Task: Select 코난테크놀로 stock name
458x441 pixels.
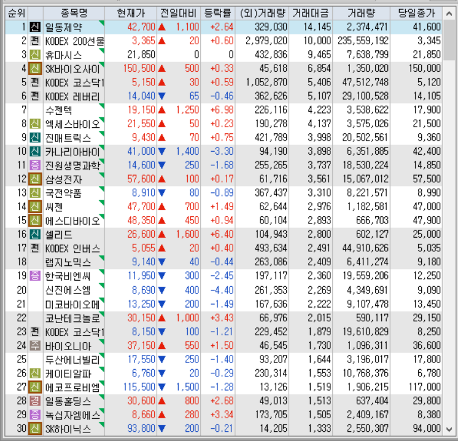Action: tap(72, 318)
